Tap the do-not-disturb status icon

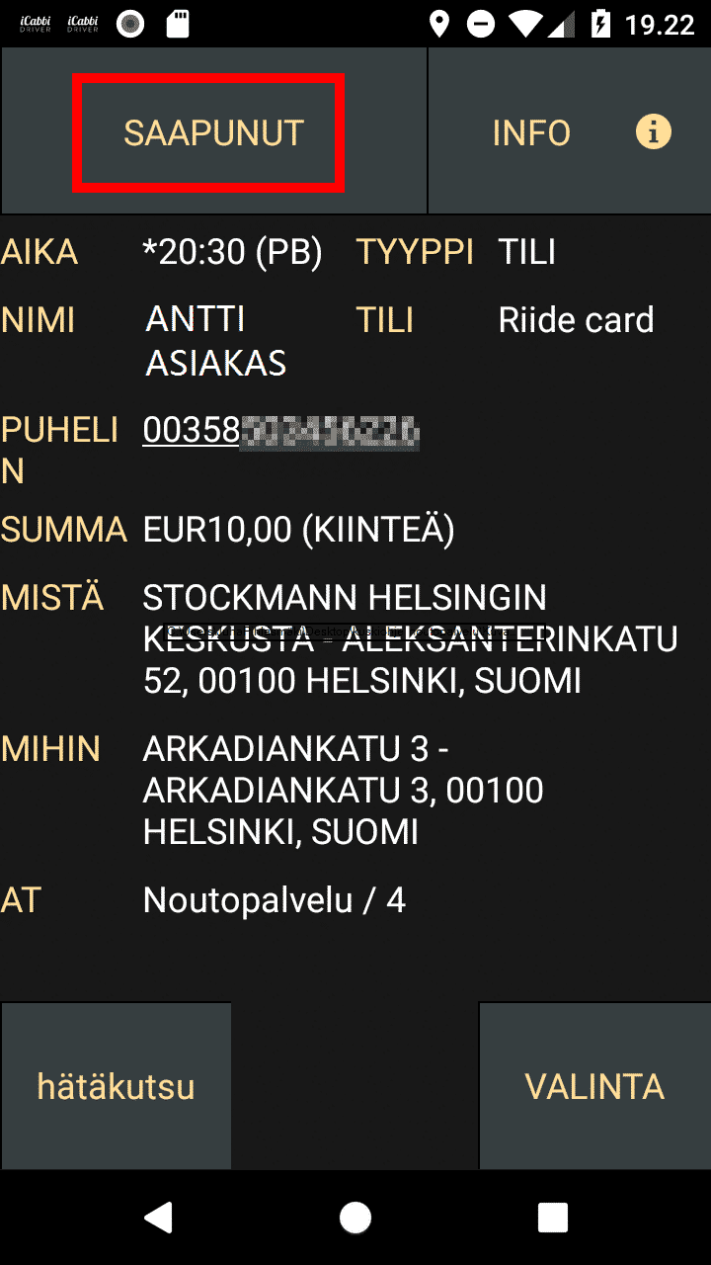point(481,24)
